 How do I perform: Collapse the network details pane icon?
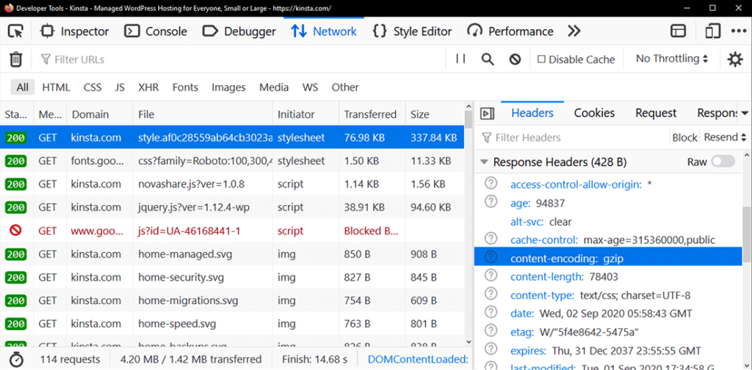[486, 113]
